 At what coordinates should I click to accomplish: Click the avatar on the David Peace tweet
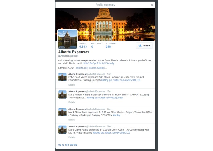pos(62,130)
